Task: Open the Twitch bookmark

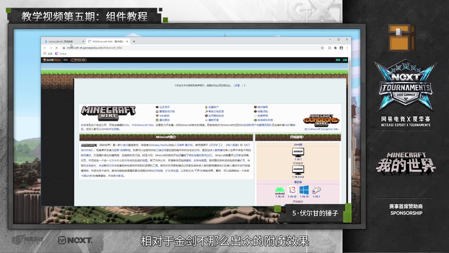Action: click(61, 54)
